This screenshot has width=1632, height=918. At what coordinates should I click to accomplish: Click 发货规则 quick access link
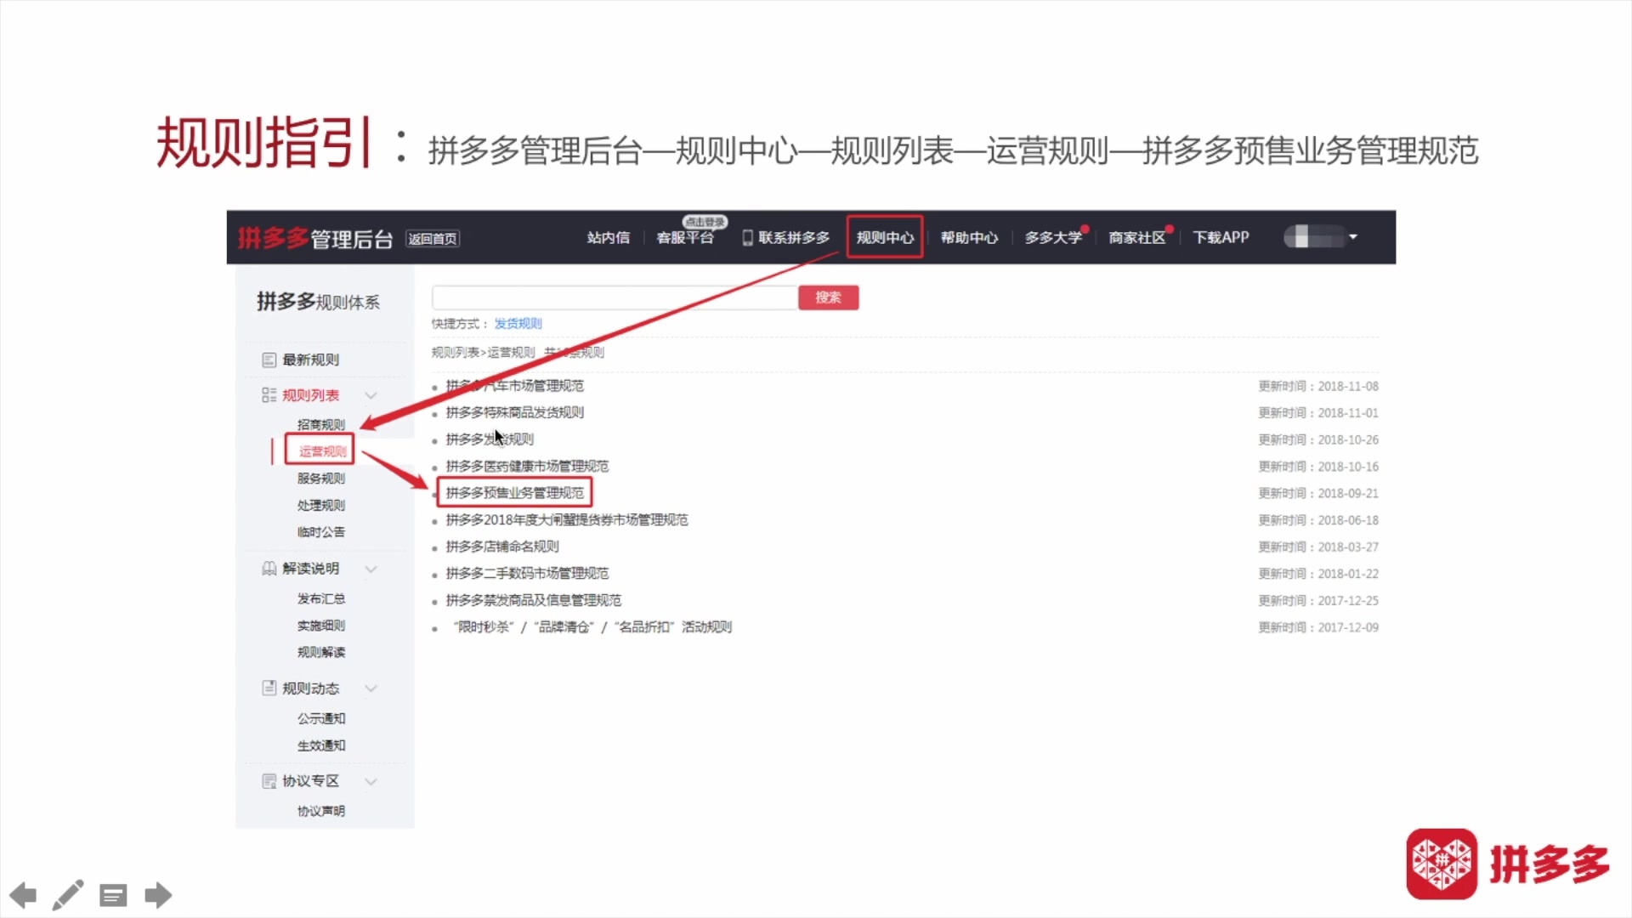pyautogui.click(x=518, y=324)
